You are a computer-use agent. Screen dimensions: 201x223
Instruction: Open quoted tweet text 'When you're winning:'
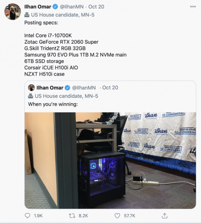[53, 104]
